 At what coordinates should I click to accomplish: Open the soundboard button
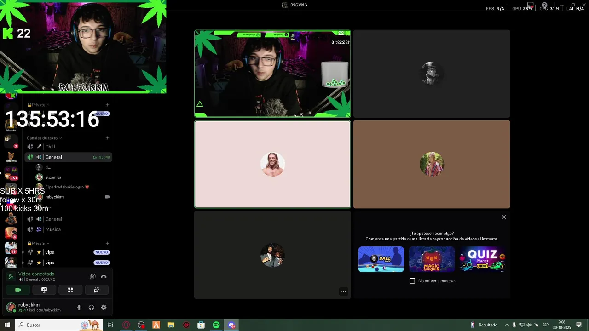click(x=97, y=290)
